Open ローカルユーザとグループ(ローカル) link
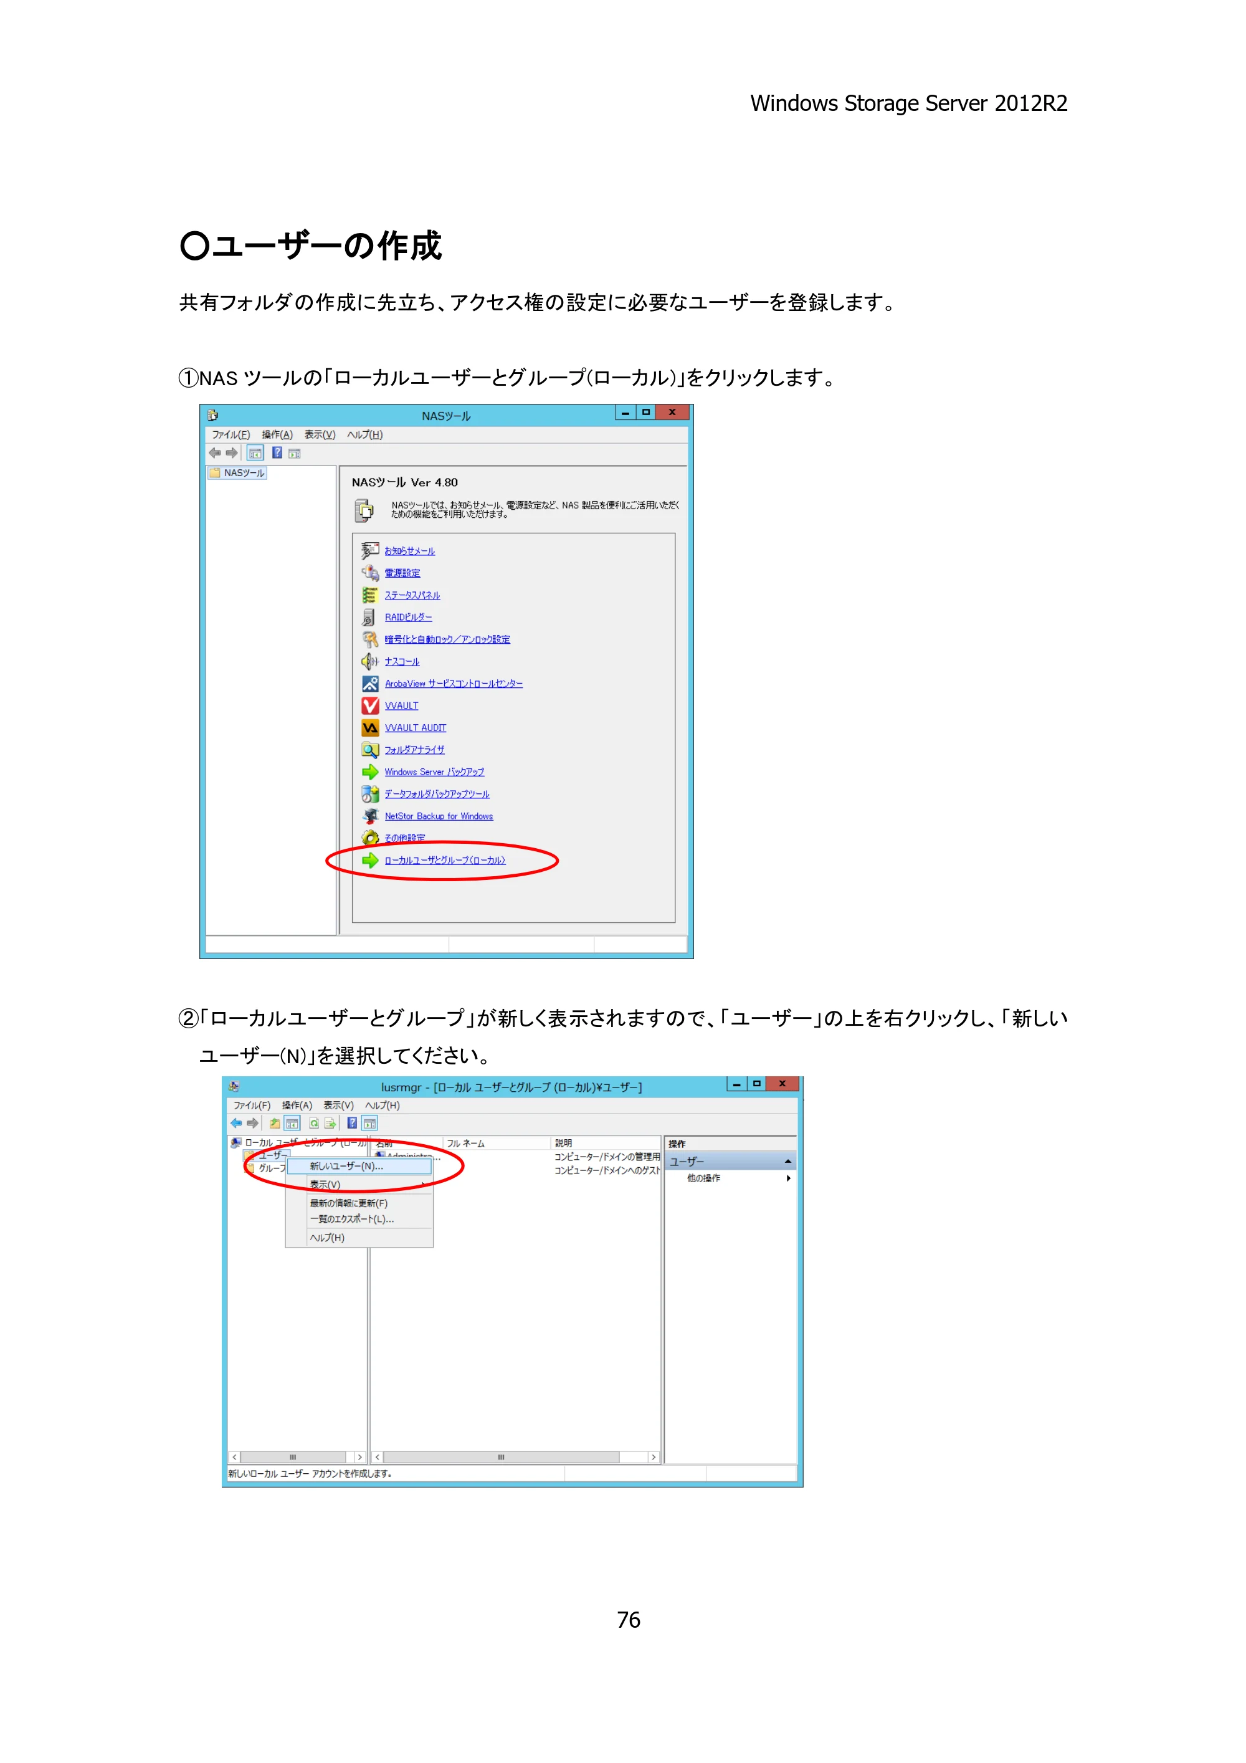The image size is (1246, 1763). pos(445,860)
